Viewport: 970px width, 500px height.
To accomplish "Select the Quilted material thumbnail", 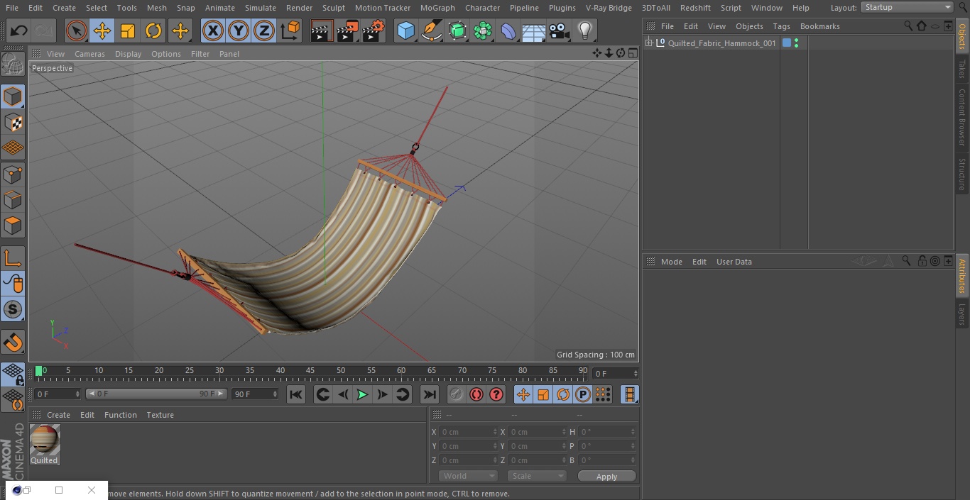I will (x=45, y=440).
